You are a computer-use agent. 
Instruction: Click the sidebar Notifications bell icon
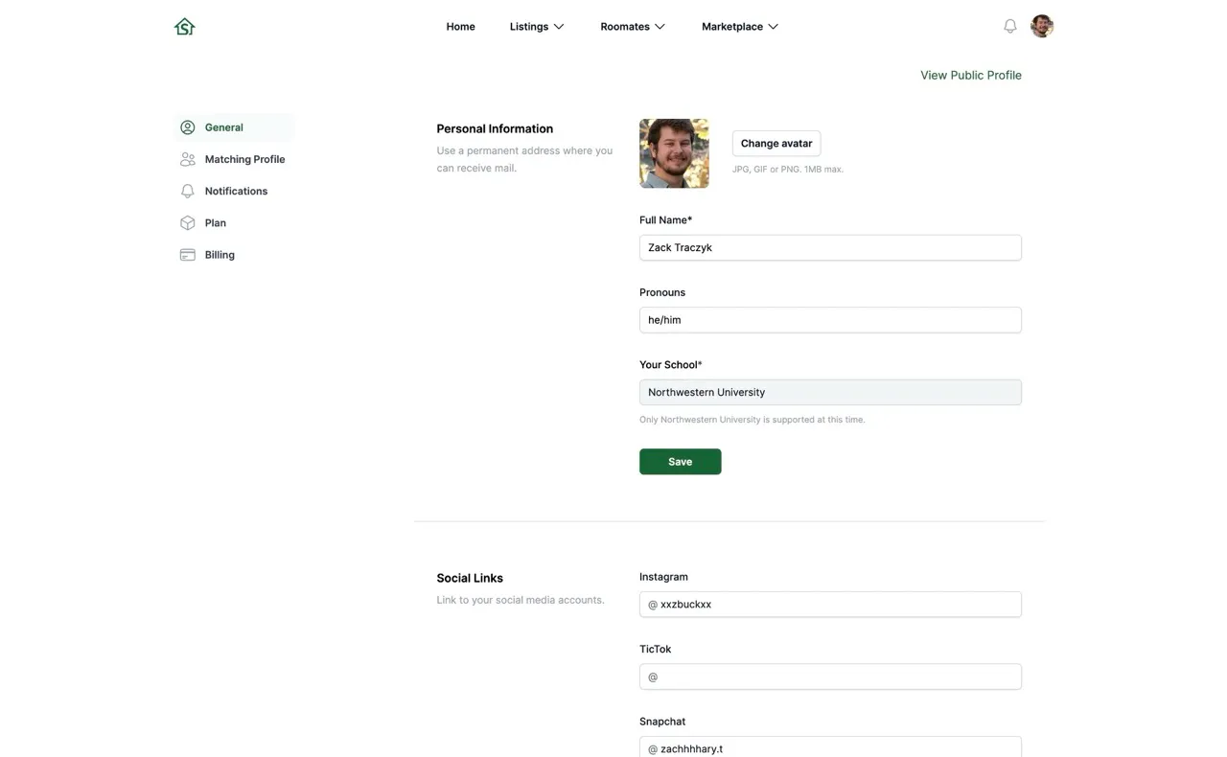(188, 191)
